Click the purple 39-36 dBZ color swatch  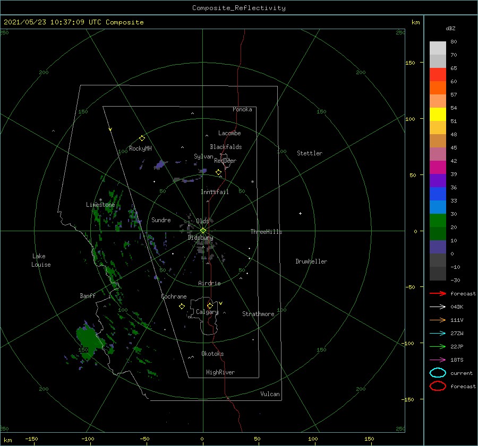coord(438,180)
